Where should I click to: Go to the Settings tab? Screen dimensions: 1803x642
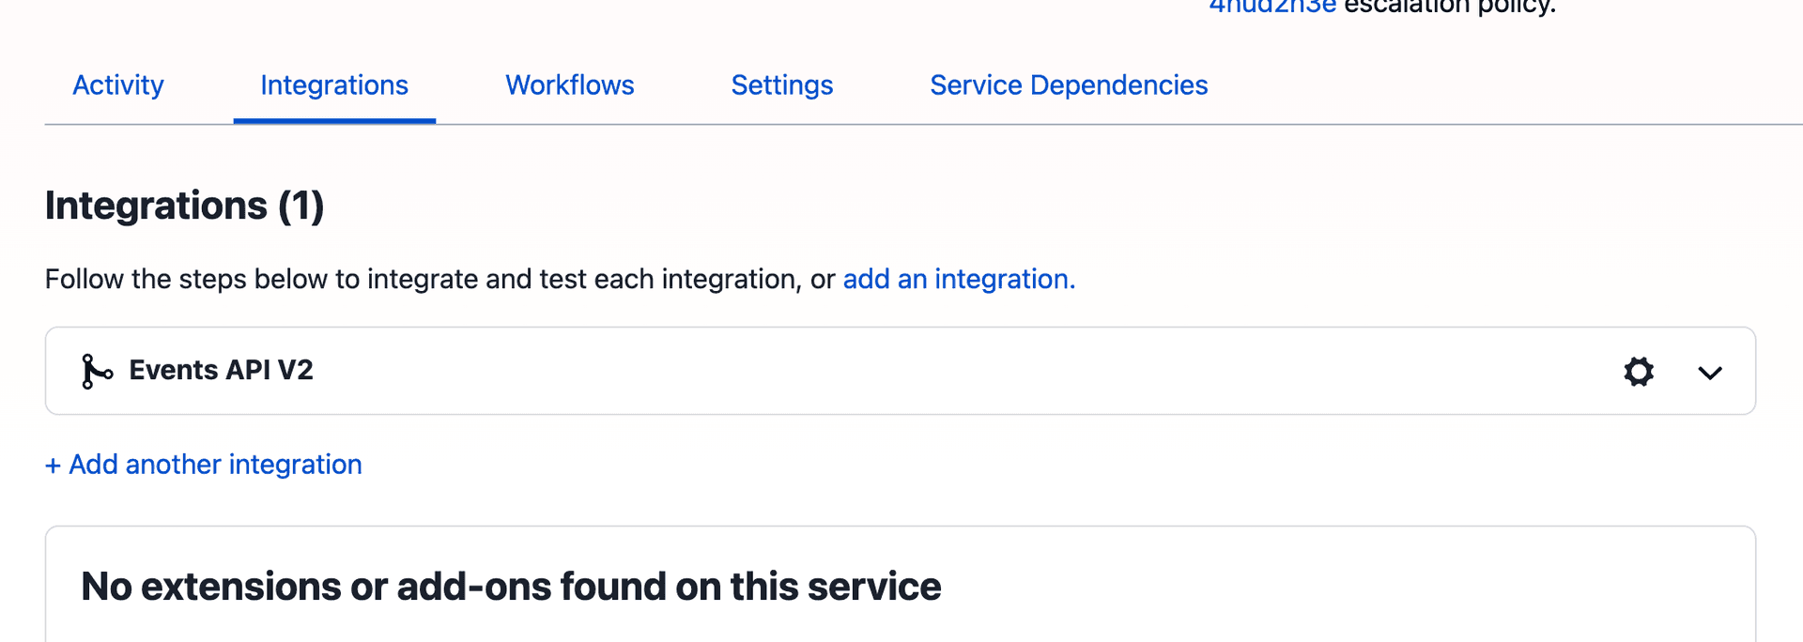pos(782,85)
